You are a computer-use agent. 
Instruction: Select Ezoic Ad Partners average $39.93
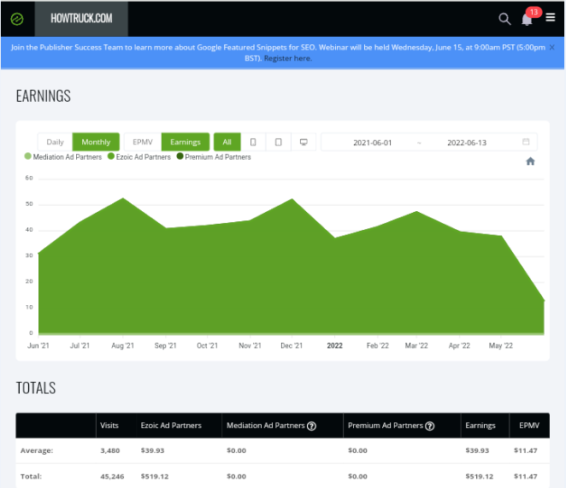(152, 450)
